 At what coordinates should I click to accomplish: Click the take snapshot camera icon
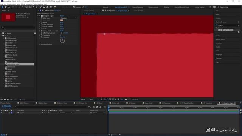(126, 99)
